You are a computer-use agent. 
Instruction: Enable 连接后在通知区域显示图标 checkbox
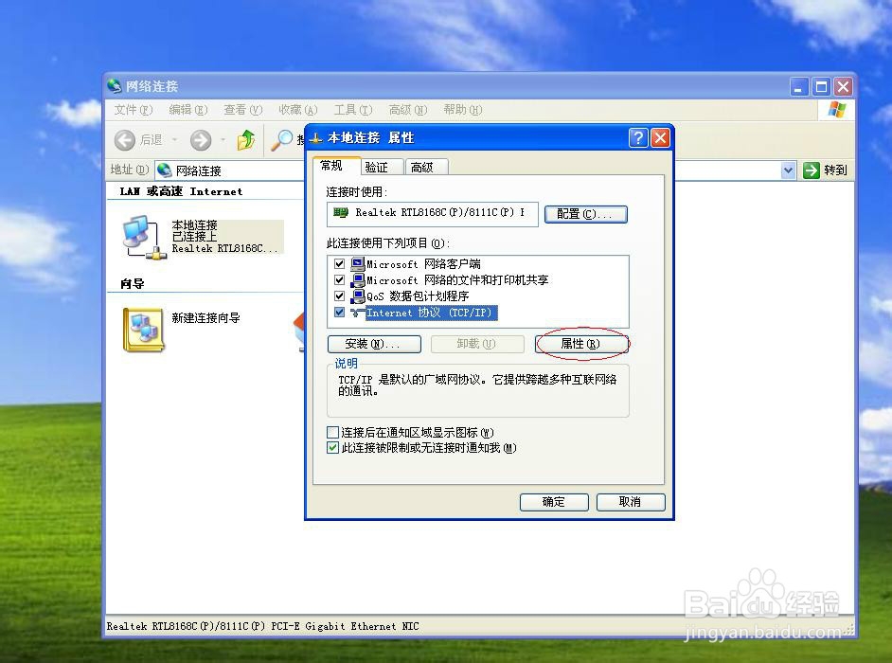[332, 433]
